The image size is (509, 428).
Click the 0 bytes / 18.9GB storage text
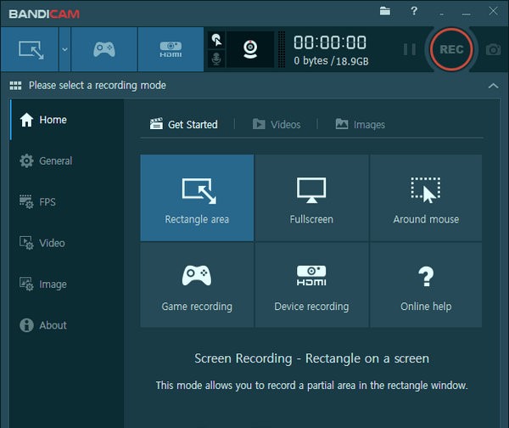(331, 61)
